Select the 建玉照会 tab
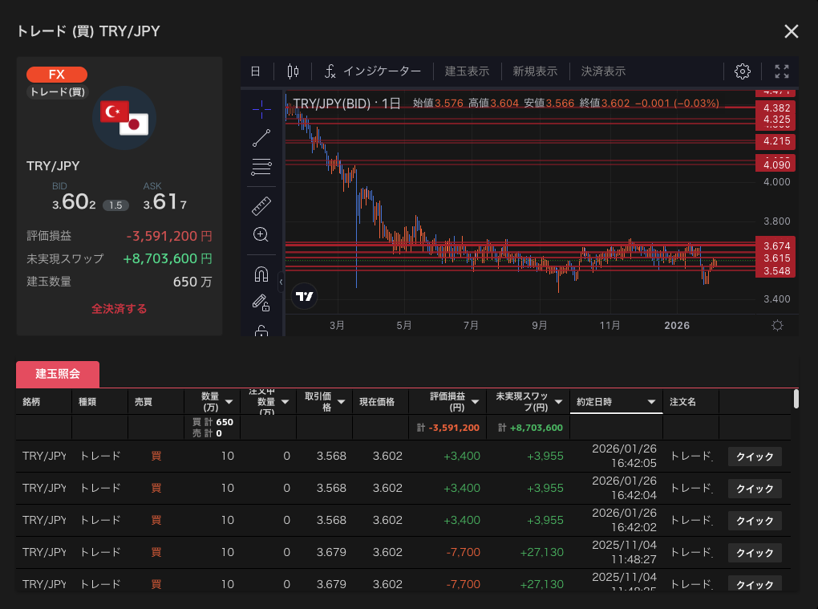 tap(58, 375)
